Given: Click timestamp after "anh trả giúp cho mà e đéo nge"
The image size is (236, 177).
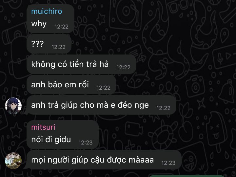Looking at the screenshot, I should click(x=164, y=108).
